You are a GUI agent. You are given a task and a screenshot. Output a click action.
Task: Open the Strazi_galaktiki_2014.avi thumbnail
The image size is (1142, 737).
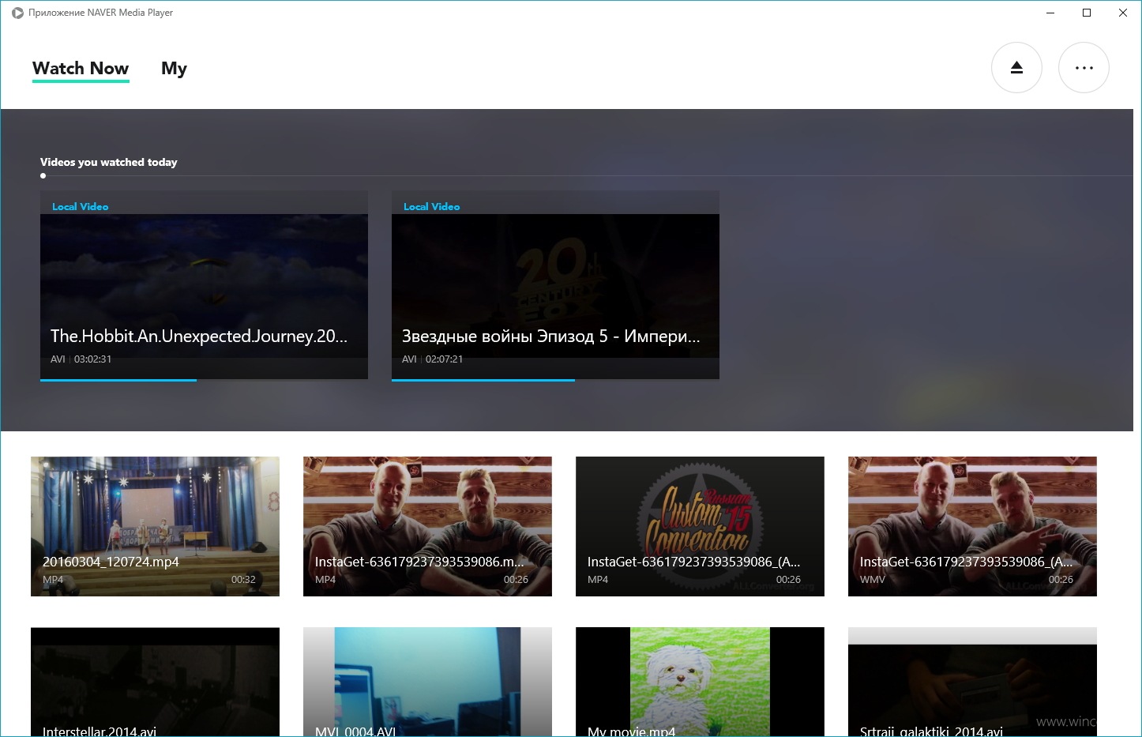point(972,682)
